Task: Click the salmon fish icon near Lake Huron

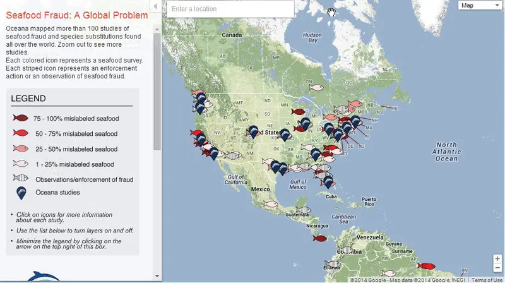Action: [x=330, y=117]
